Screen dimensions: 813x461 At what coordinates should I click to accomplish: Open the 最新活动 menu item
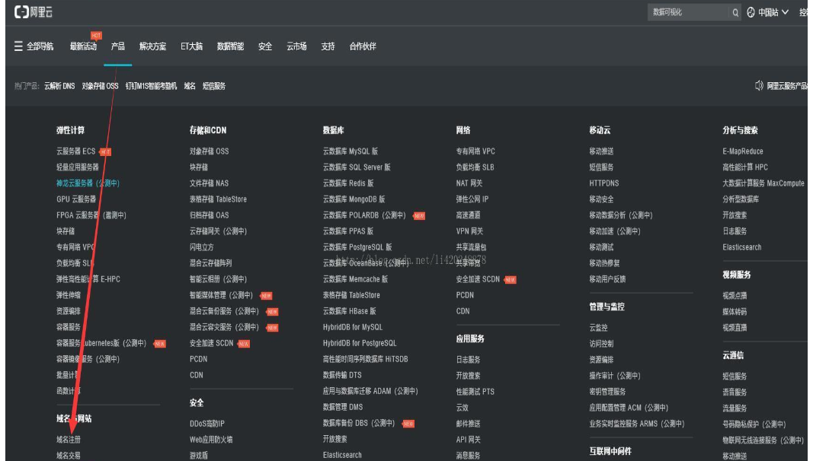83,46
